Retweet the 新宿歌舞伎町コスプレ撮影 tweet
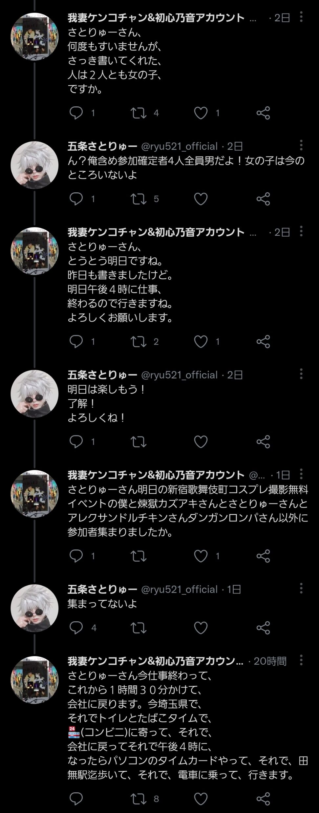 click(138, 556)
